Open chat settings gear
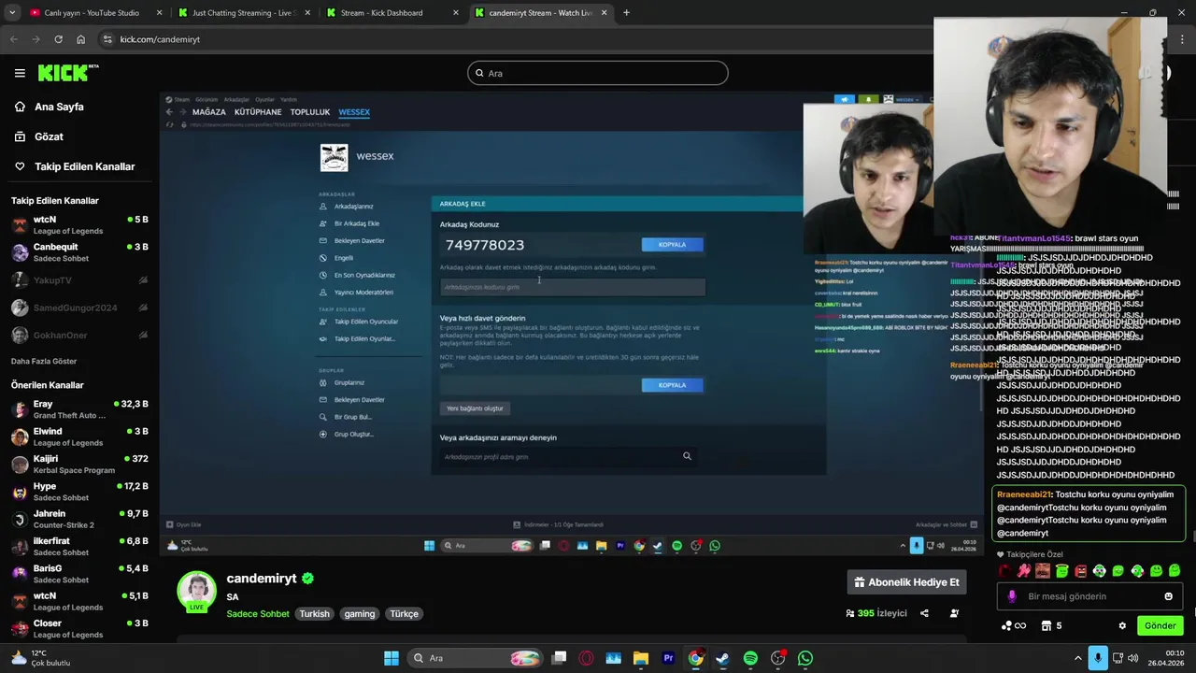 1122,625
